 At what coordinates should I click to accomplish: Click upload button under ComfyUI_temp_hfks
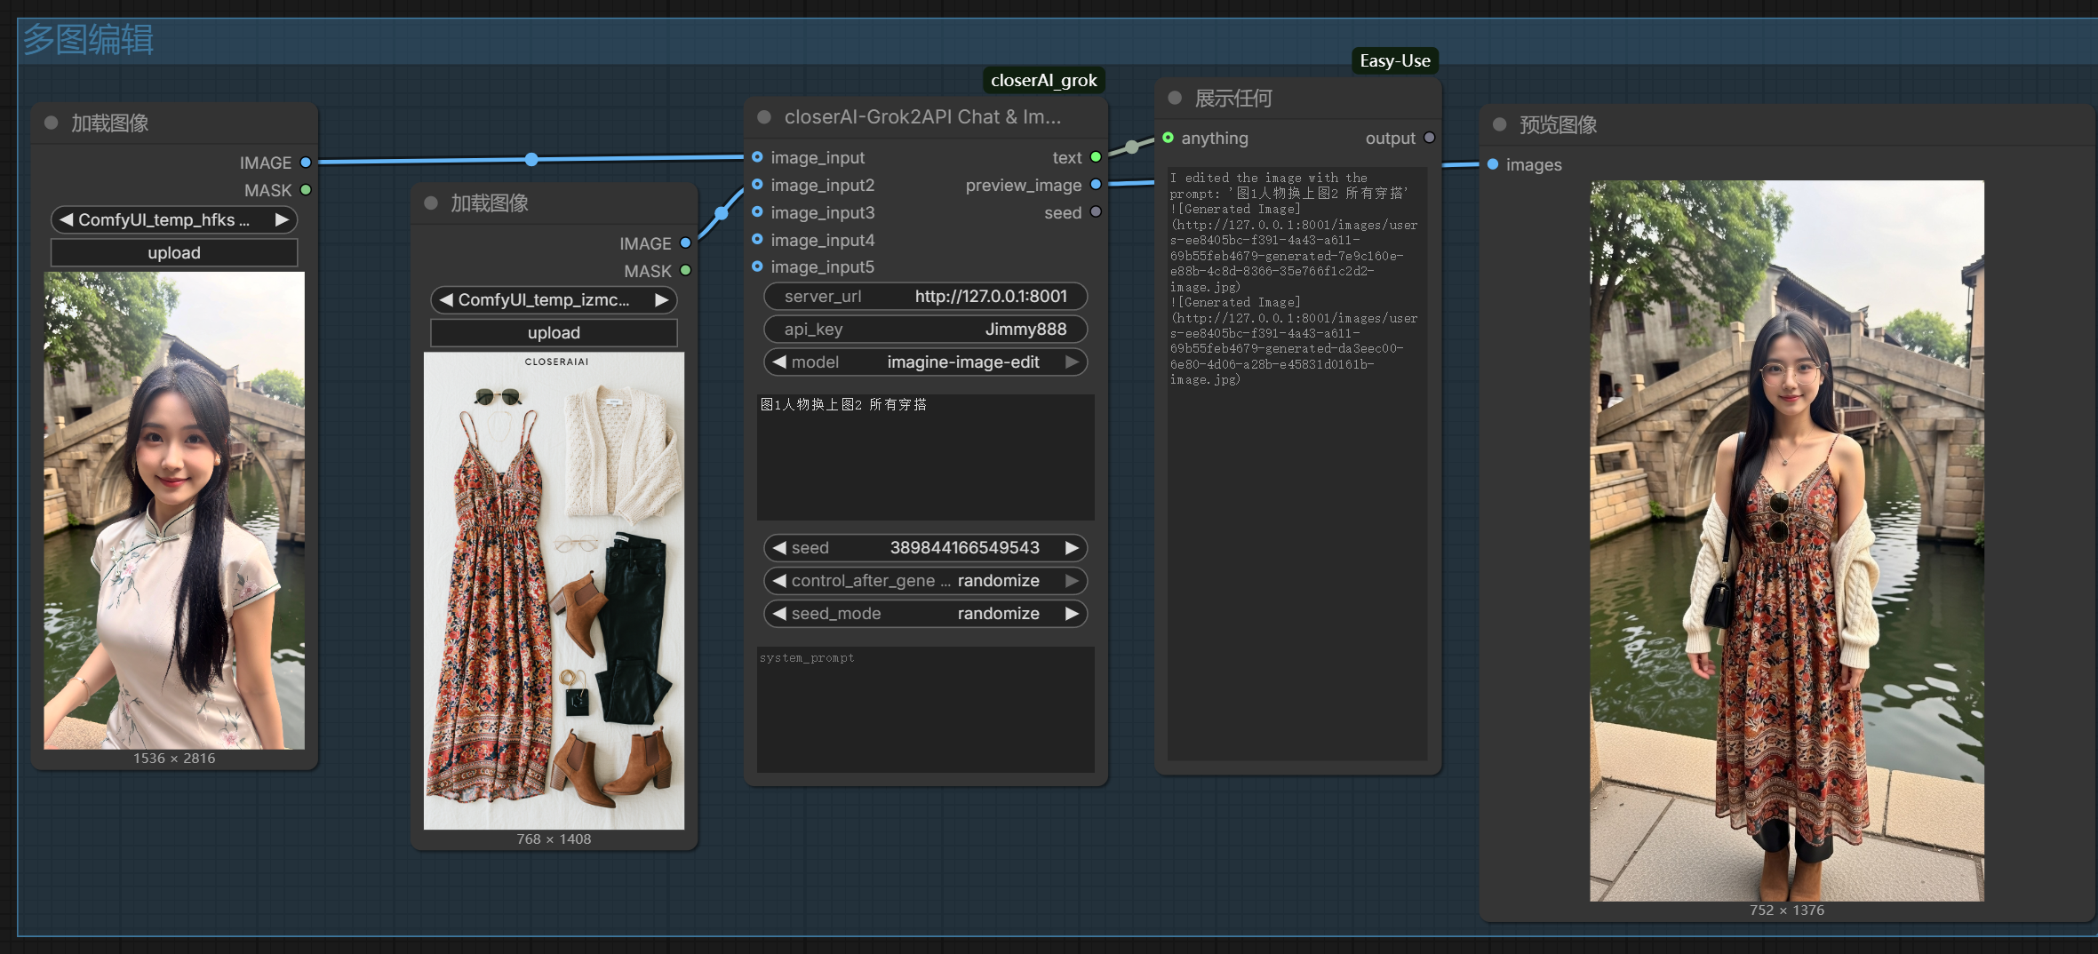coord(174,253)
